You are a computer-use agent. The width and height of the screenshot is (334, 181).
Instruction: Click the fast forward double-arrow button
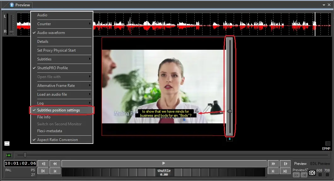point(273,164)
